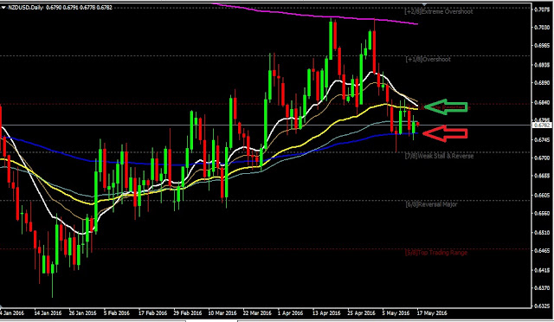Click the 5 May 2016 date label
The image size is (554, 322).
[396, 313]
